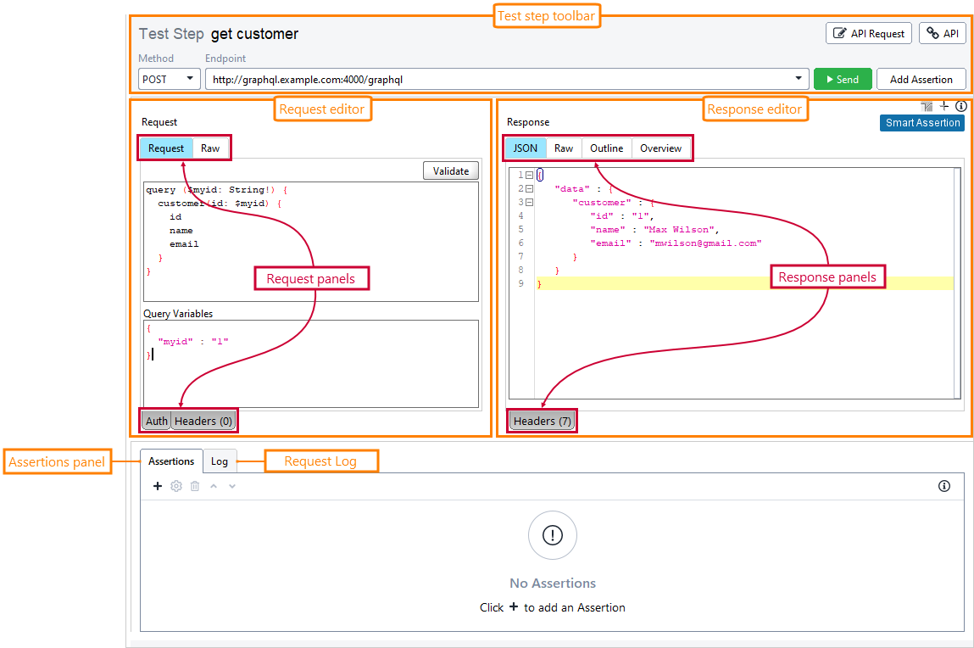
Task: Collapse the "customer" node fold marker
Action: coord(529,203)
